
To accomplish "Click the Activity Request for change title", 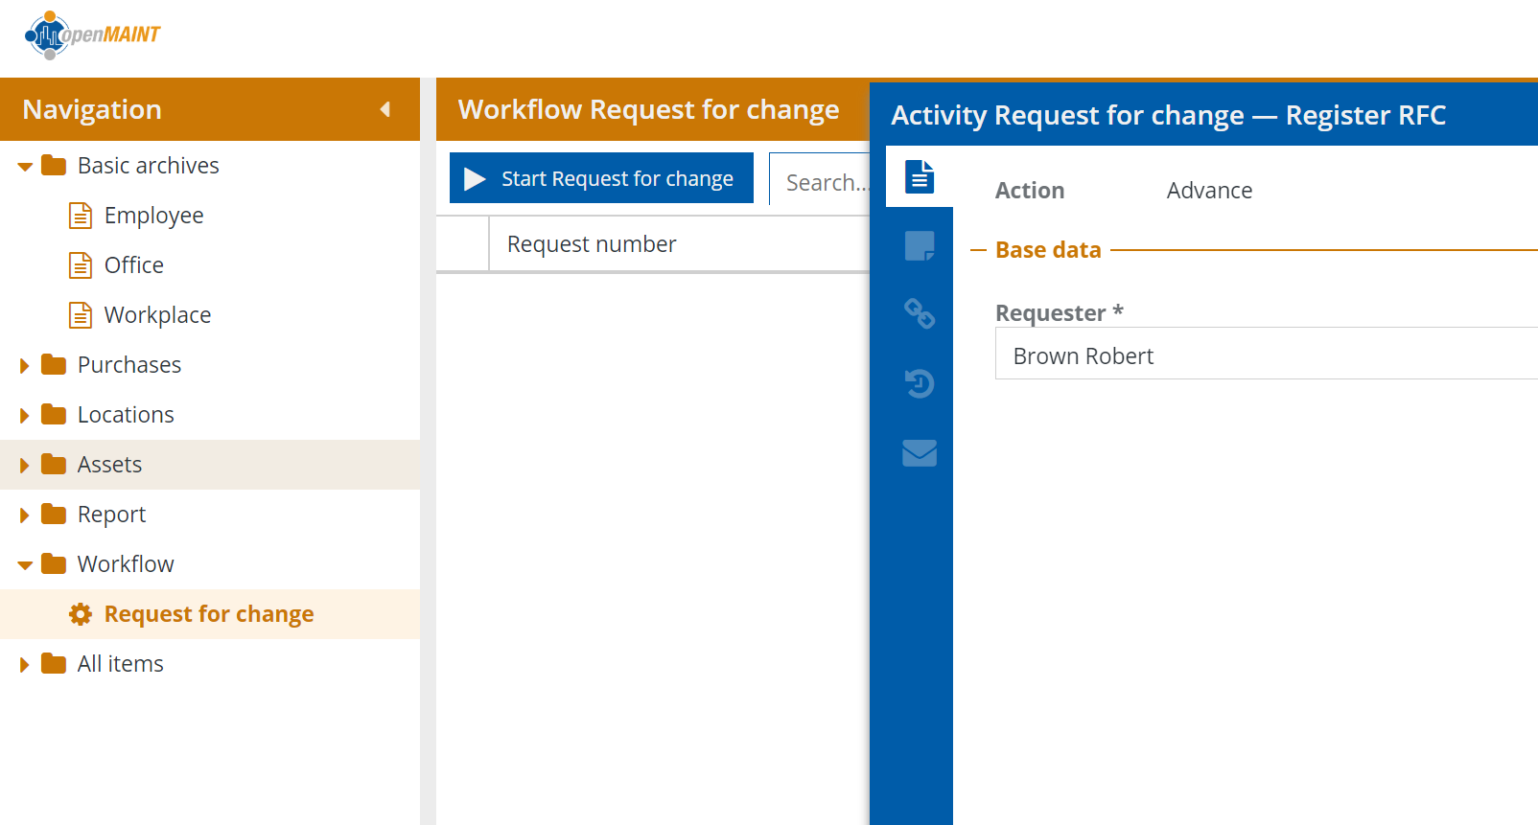I will (x=1168, y=115).
